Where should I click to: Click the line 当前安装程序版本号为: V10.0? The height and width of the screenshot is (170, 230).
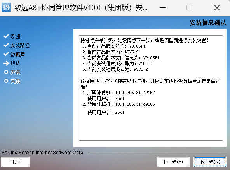(x=116, y=64)
